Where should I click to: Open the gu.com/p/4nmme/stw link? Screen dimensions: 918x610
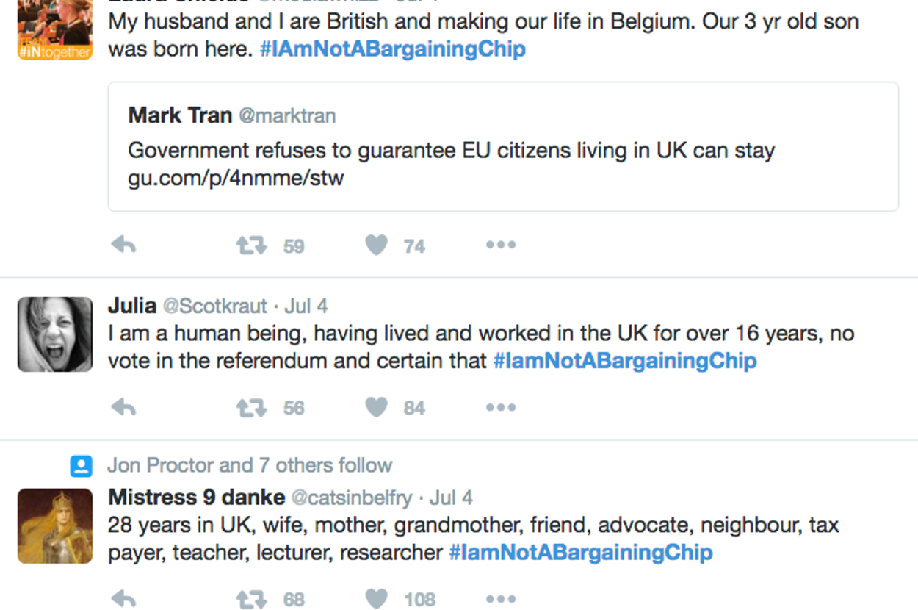point(236,178)
